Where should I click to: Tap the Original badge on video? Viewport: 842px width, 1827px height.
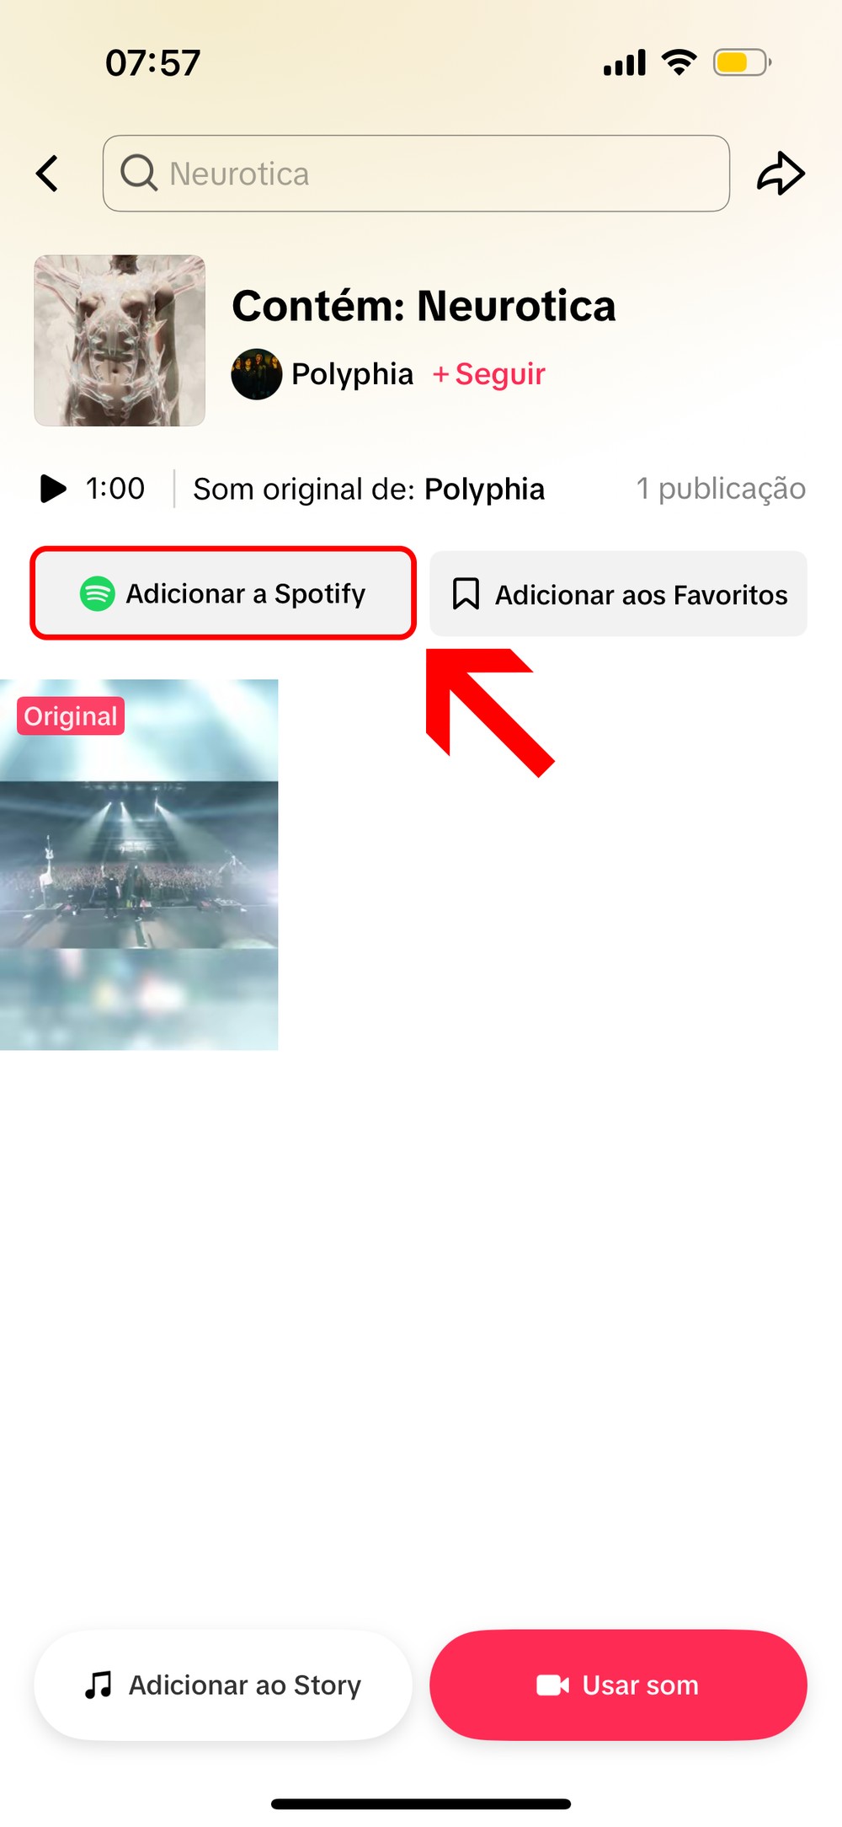[71, 716]
